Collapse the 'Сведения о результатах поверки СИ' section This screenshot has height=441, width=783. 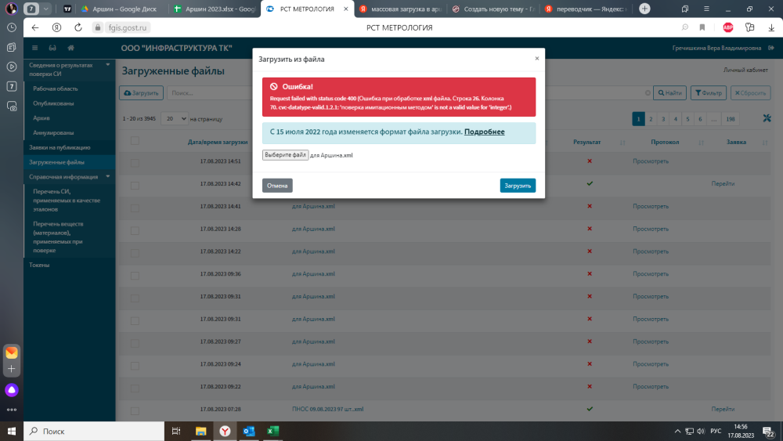click(107, 64)
